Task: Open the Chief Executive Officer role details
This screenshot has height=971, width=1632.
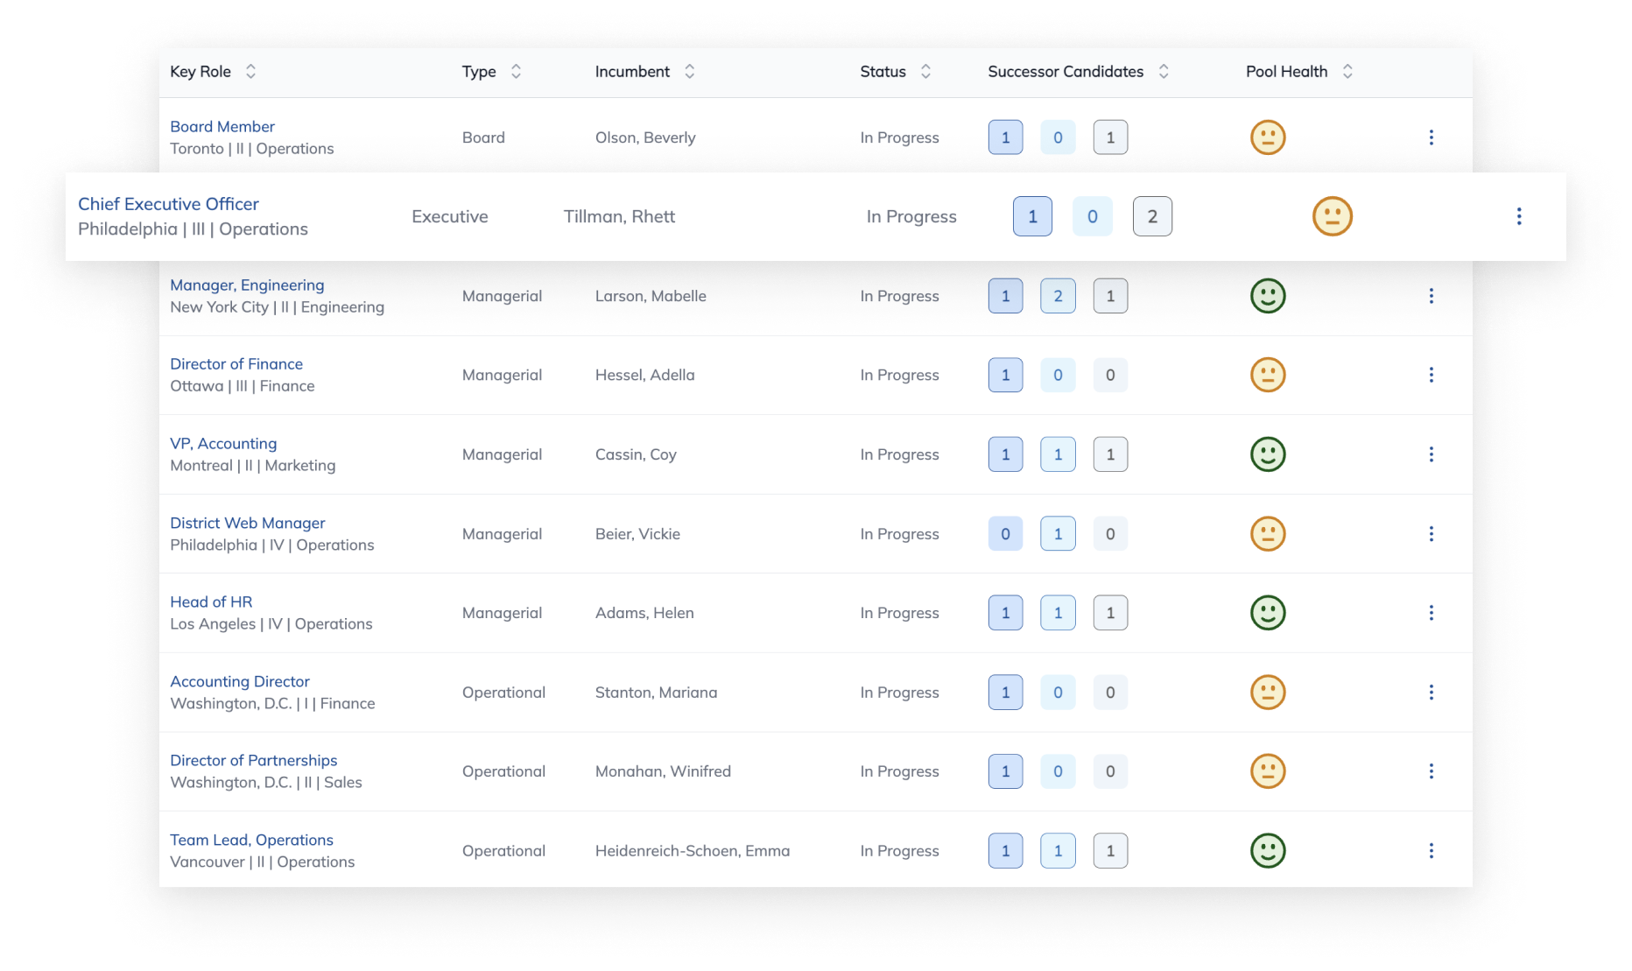Action: (168, 204)
